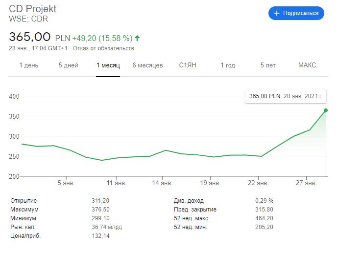This screenshot has width=338, height=253.
Task: Select the 5 лет tab
Action: click(268, 65)
